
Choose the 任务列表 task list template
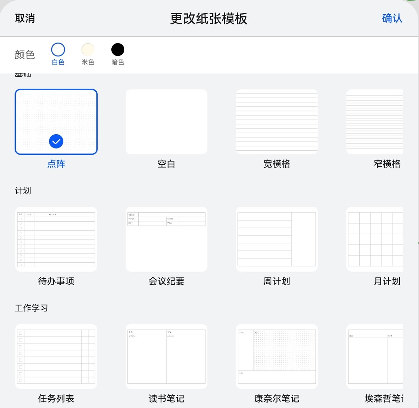pyautogui.click(x=56, y=356)
